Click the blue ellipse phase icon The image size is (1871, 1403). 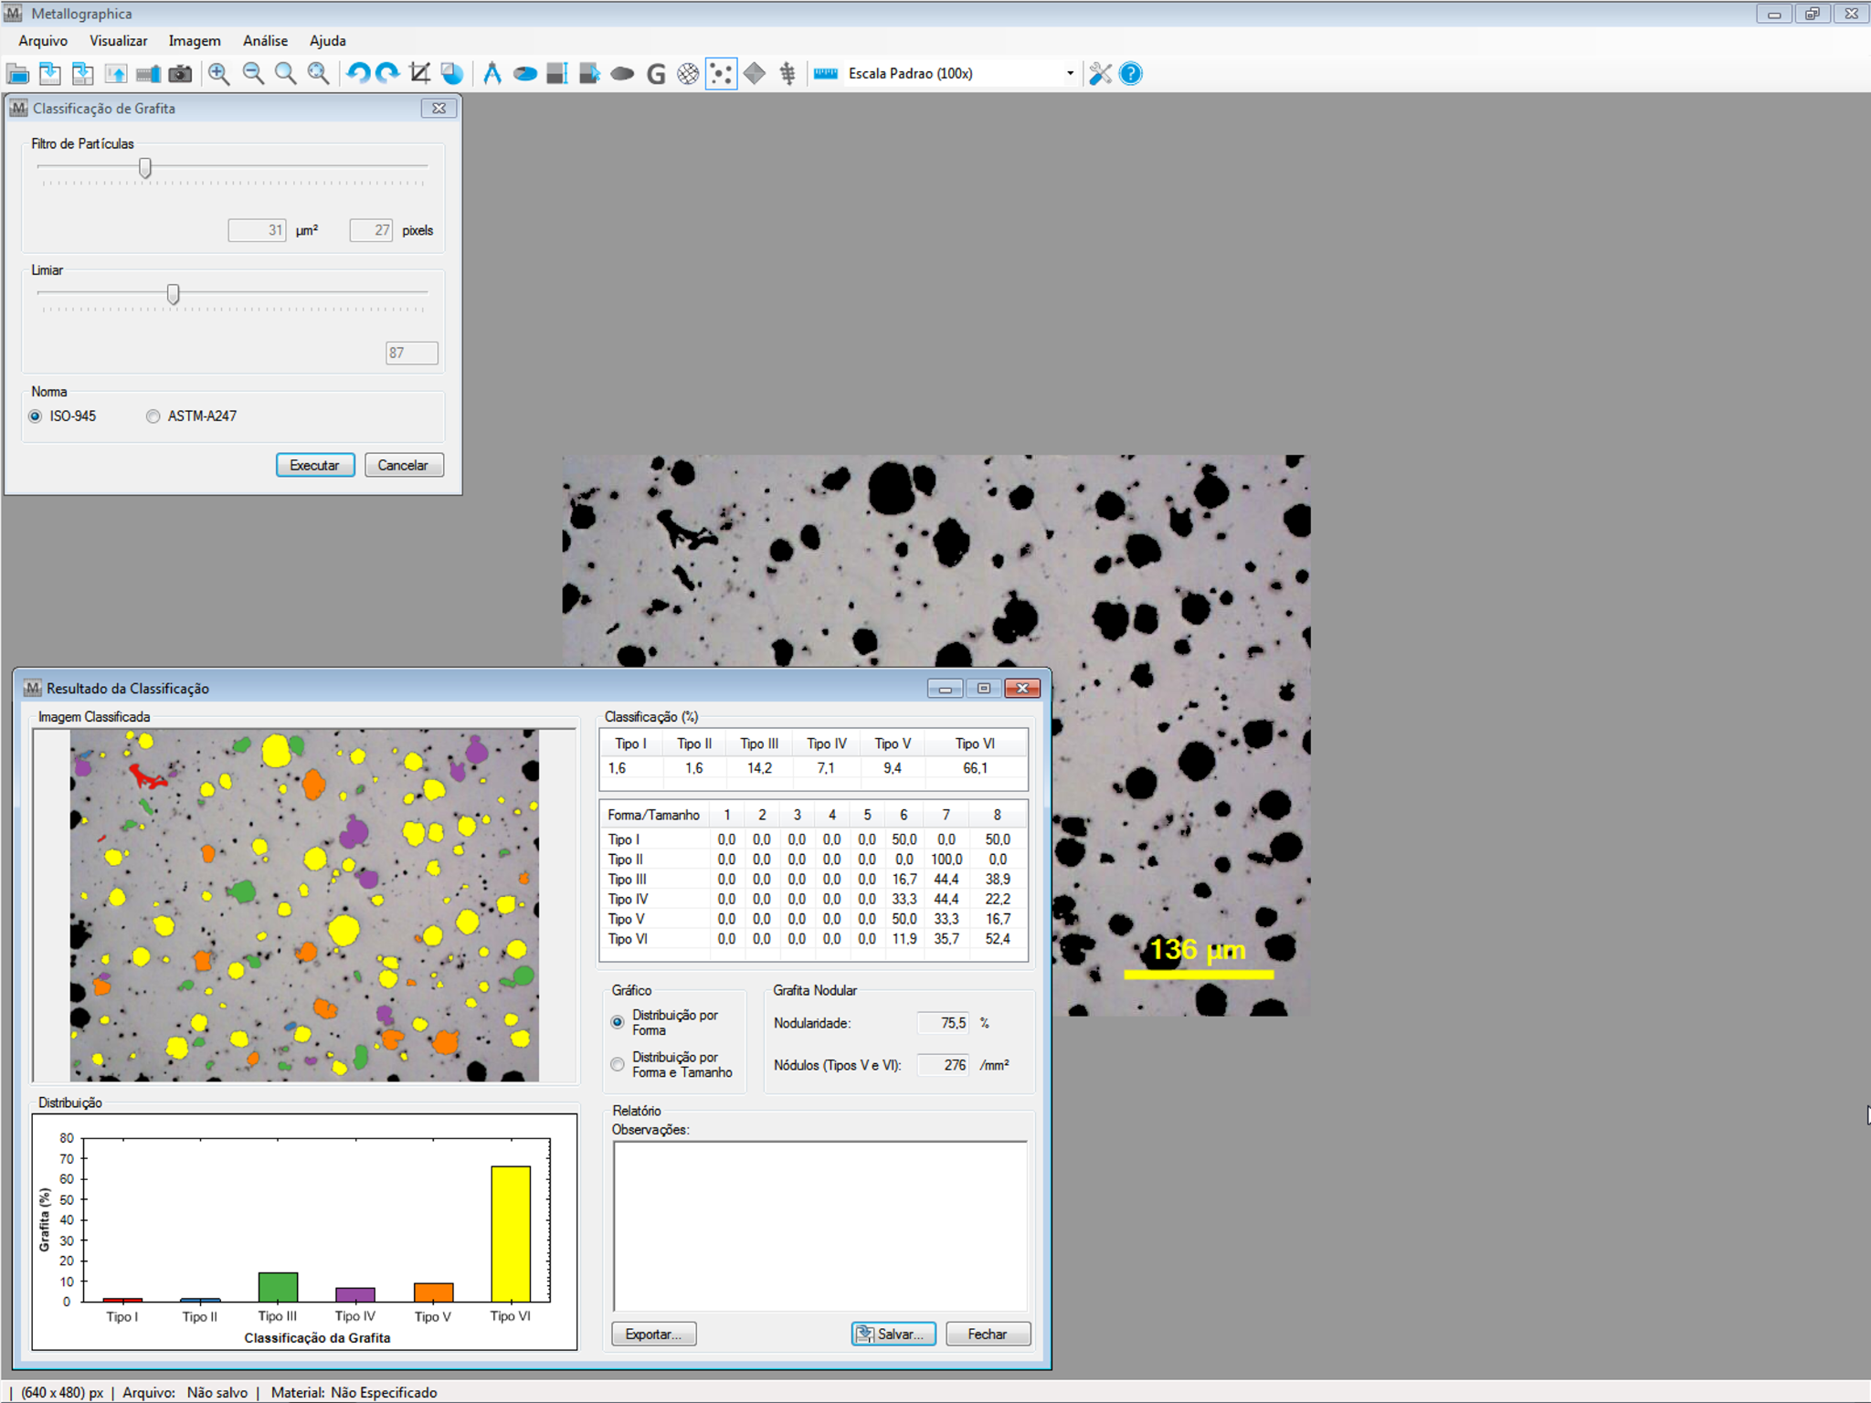point(525,74)
